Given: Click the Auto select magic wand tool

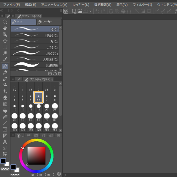Looking at the screenshot, I should 5,53.
